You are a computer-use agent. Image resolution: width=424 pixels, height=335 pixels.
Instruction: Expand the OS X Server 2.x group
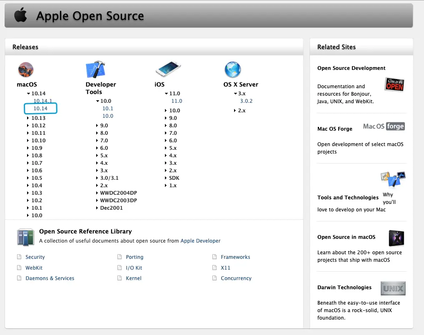(x=235, y=111)
